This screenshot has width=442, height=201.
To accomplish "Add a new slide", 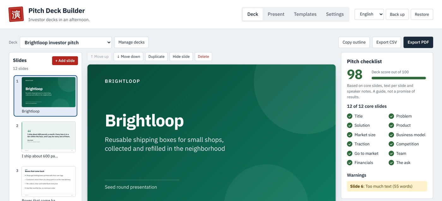I will tap(65, 61).
